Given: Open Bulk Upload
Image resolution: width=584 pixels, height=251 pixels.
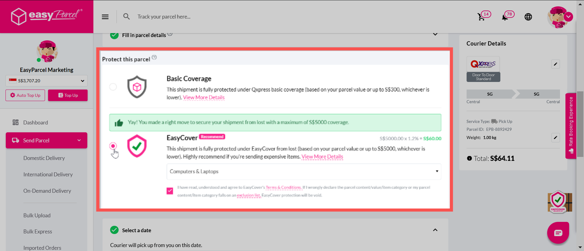Looking at the screenshot, I should click(x=37, y=215).
